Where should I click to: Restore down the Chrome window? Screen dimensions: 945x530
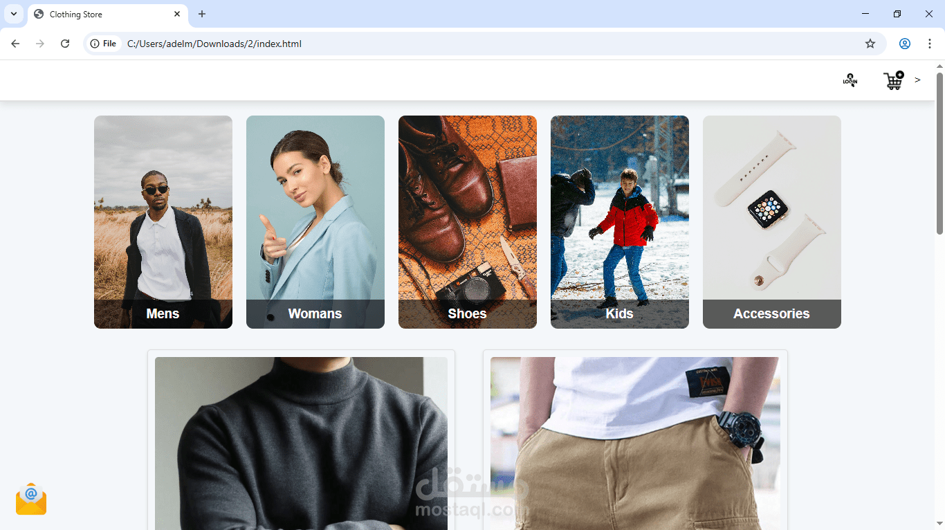(x=897, y=14)
